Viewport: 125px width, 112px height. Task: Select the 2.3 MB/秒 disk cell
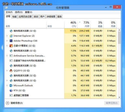(x=97, y=61)
